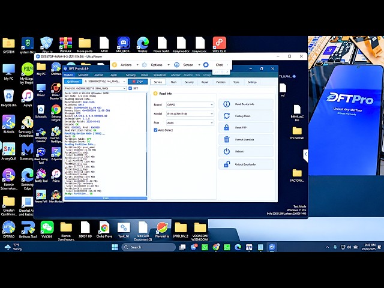Click the UltraViewer Screen icon

tap(176, 65)
